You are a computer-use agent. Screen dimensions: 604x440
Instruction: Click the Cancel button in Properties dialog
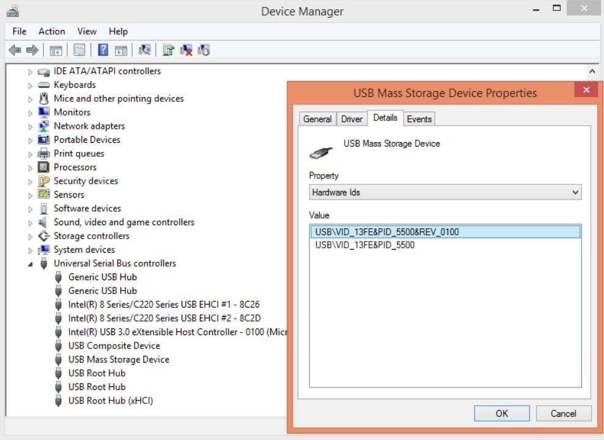coord(564,414)
